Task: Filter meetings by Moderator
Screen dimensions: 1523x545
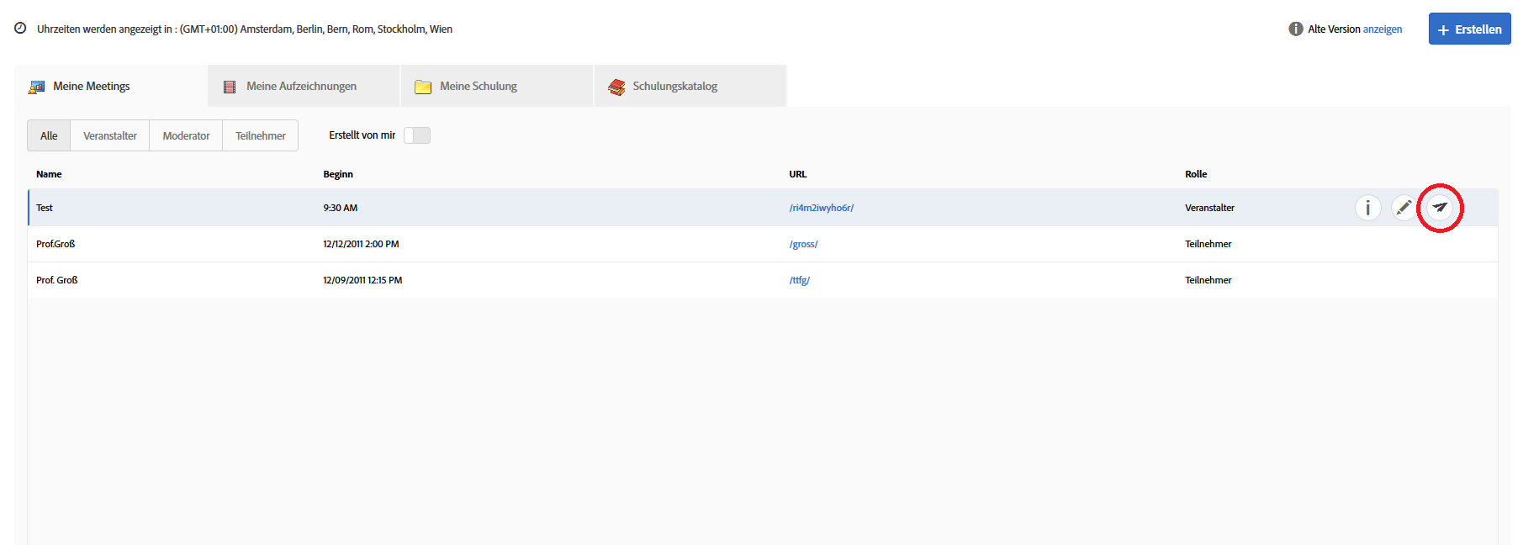Action: coord(186,135)
